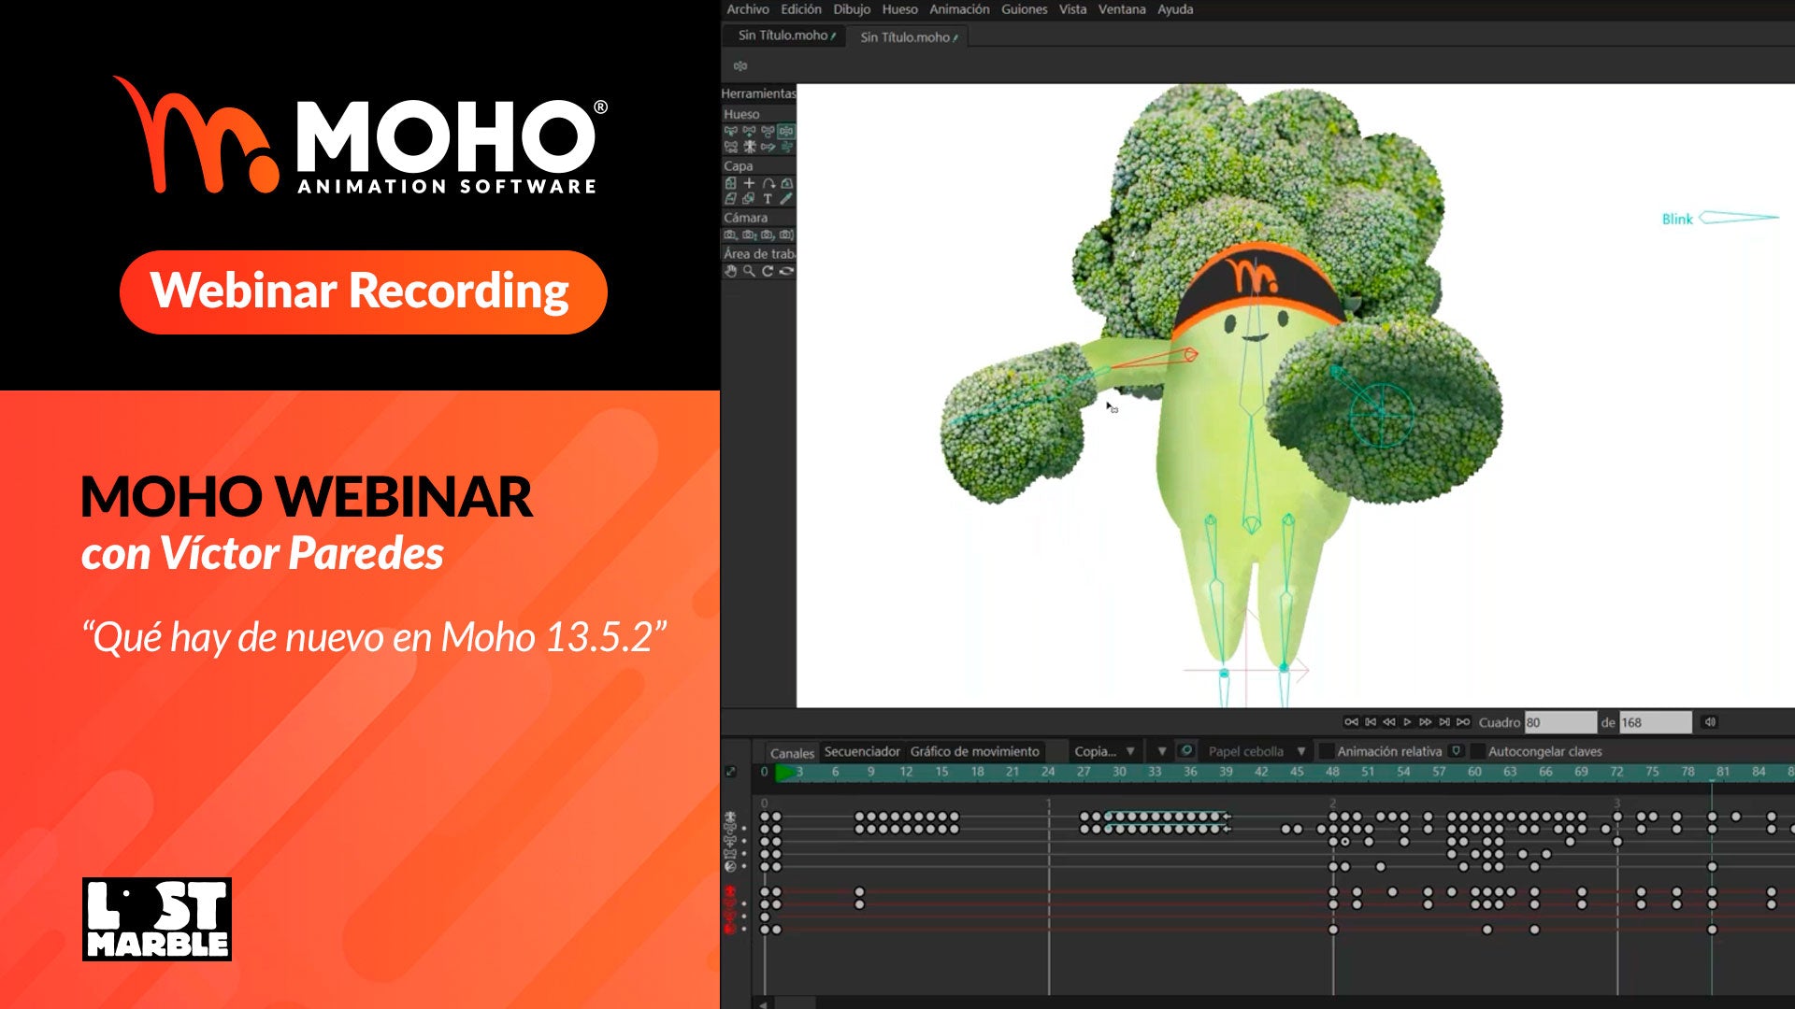Expand the Papel cebolla dropdown arrow
Image resolution: width=1795 pixels, height=1009 pixels.
pos(1300,751)
